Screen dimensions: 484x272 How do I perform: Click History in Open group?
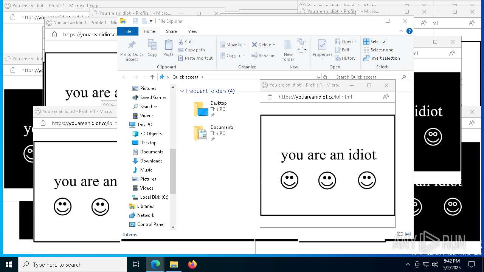coord(345,58)
